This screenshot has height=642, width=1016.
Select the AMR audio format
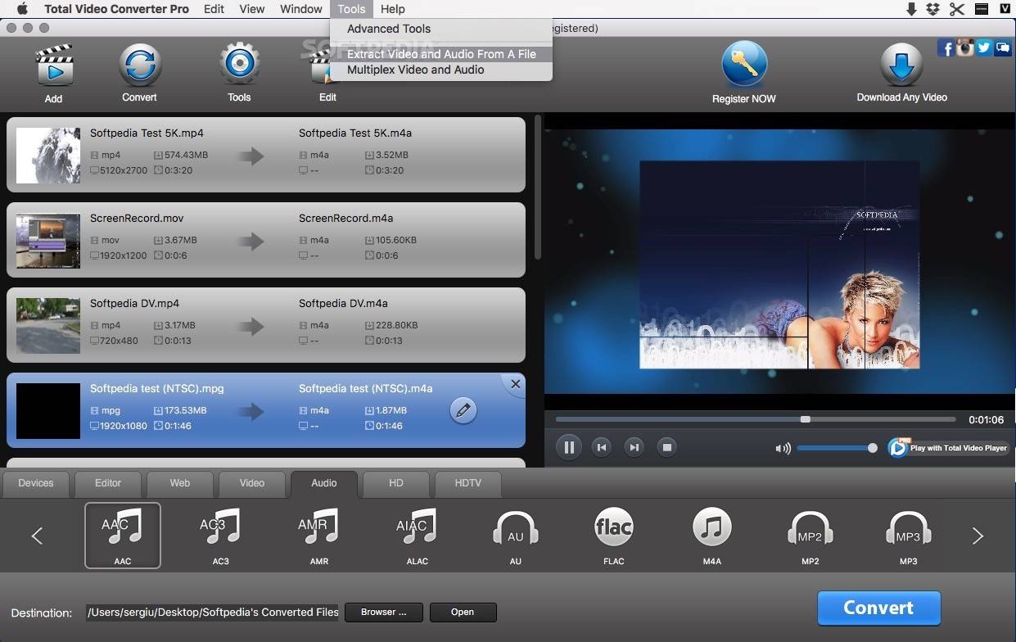click(319, 535)
